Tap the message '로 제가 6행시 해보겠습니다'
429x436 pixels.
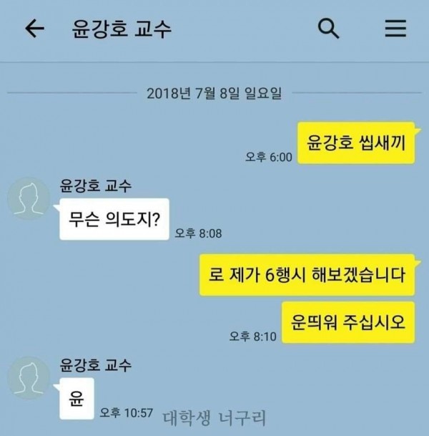click(x=307, y=275)
